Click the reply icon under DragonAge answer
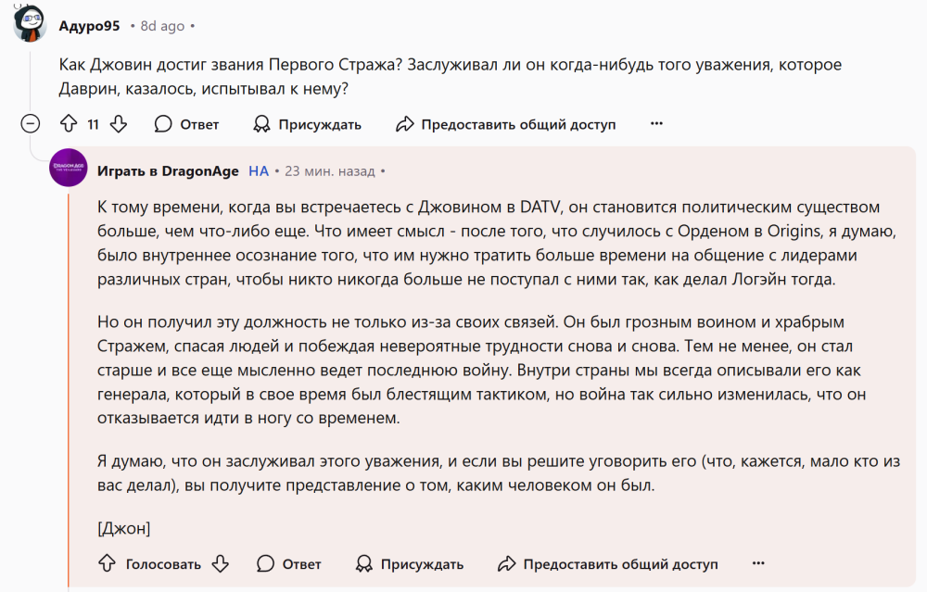The height and width of the screenshot is (592, 927). pos(266,563)
